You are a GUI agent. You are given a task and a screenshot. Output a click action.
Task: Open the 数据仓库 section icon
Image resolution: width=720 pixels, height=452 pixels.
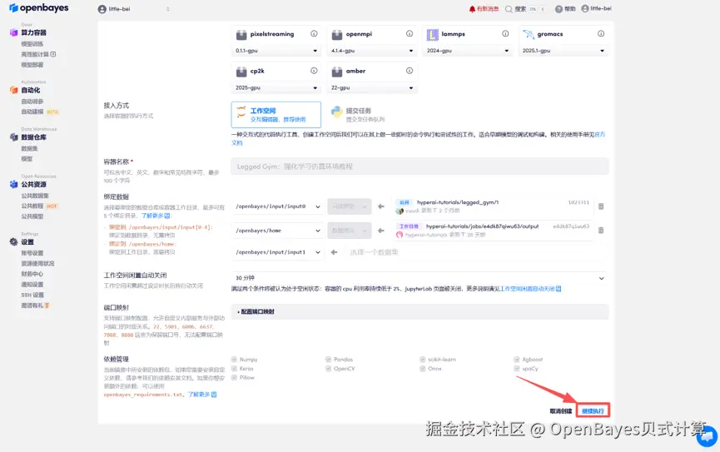tap(14, 137)
